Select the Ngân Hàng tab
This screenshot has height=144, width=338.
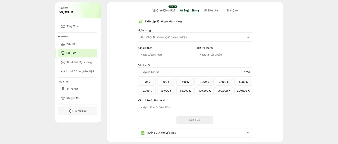coord(189,11)
